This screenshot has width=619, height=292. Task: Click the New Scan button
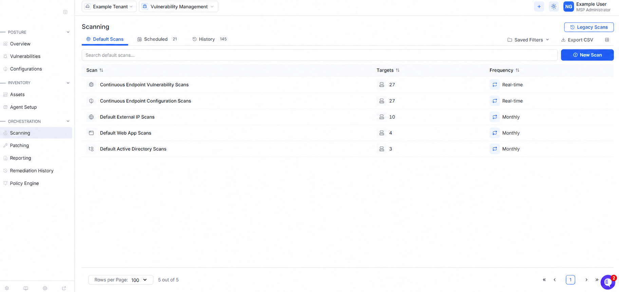click(587, 55)
